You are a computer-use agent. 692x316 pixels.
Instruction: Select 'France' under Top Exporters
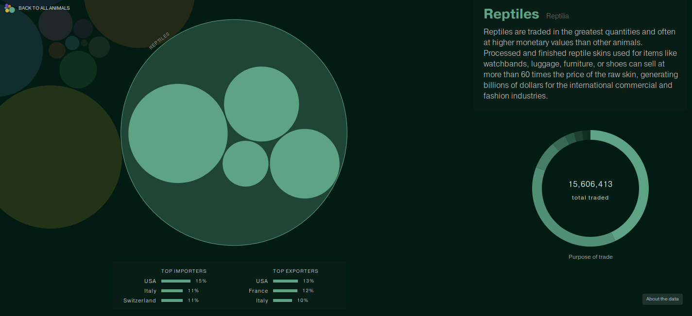(259, 291)
